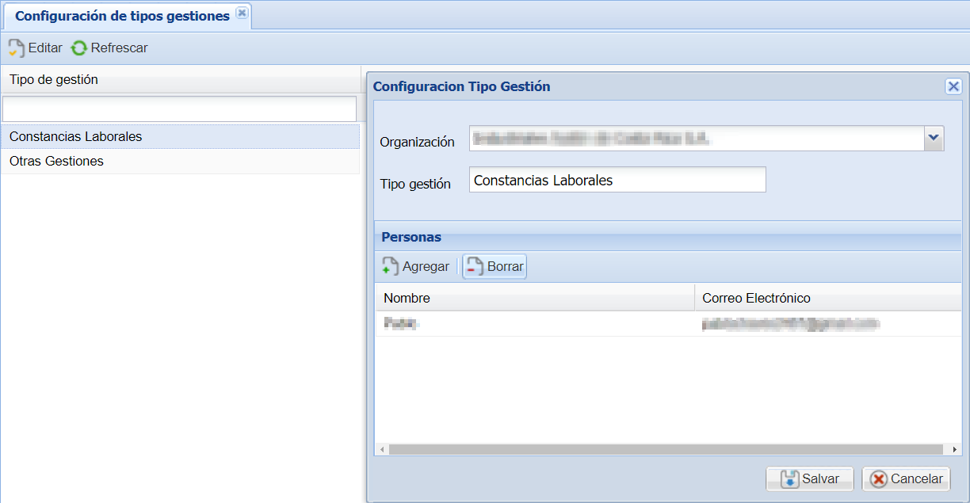Close the Configuración de tipos gestiones tab

click(242, 13)
